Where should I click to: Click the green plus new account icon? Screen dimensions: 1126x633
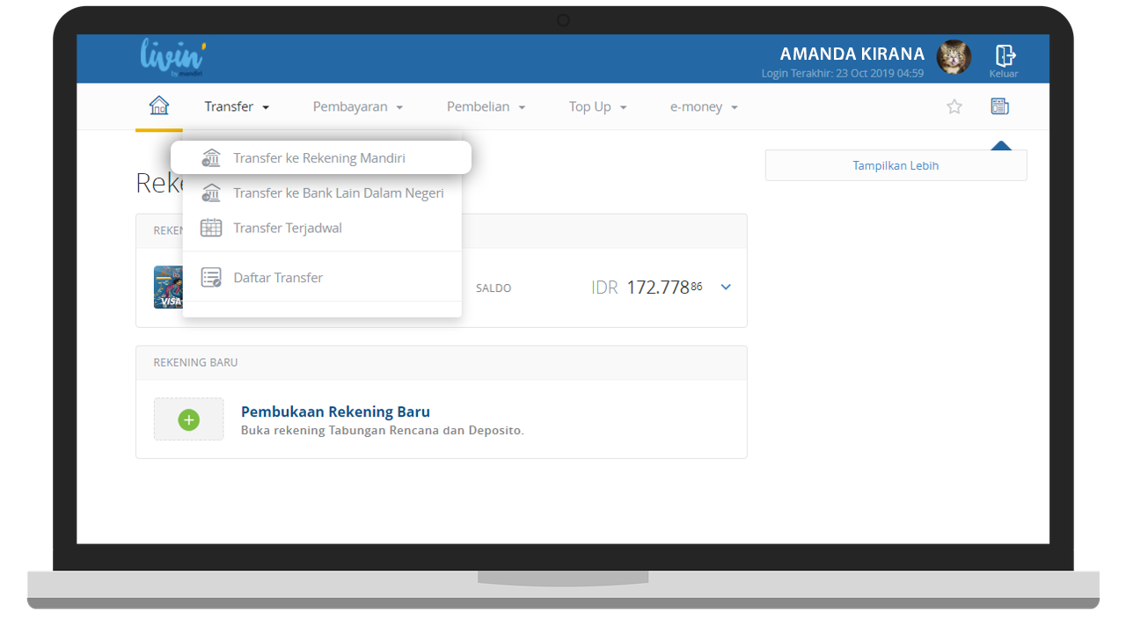(x=189, y=419)
